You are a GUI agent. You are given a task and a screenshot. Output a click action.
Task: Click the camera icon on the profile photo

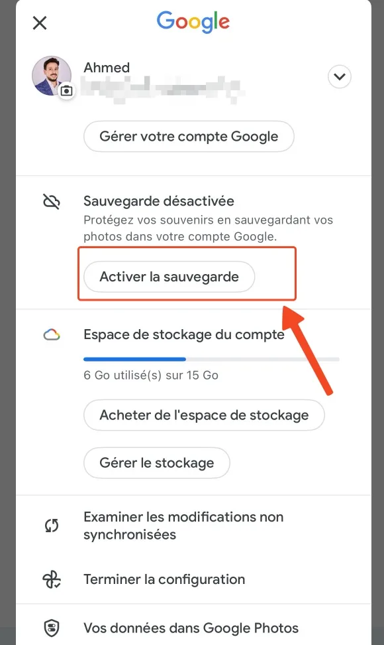coord(66,91)
